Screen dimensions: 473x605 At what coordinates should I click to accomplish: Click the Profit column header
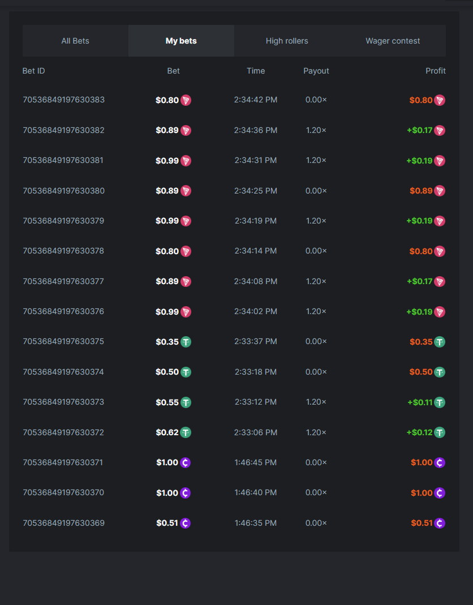[435, 71]
